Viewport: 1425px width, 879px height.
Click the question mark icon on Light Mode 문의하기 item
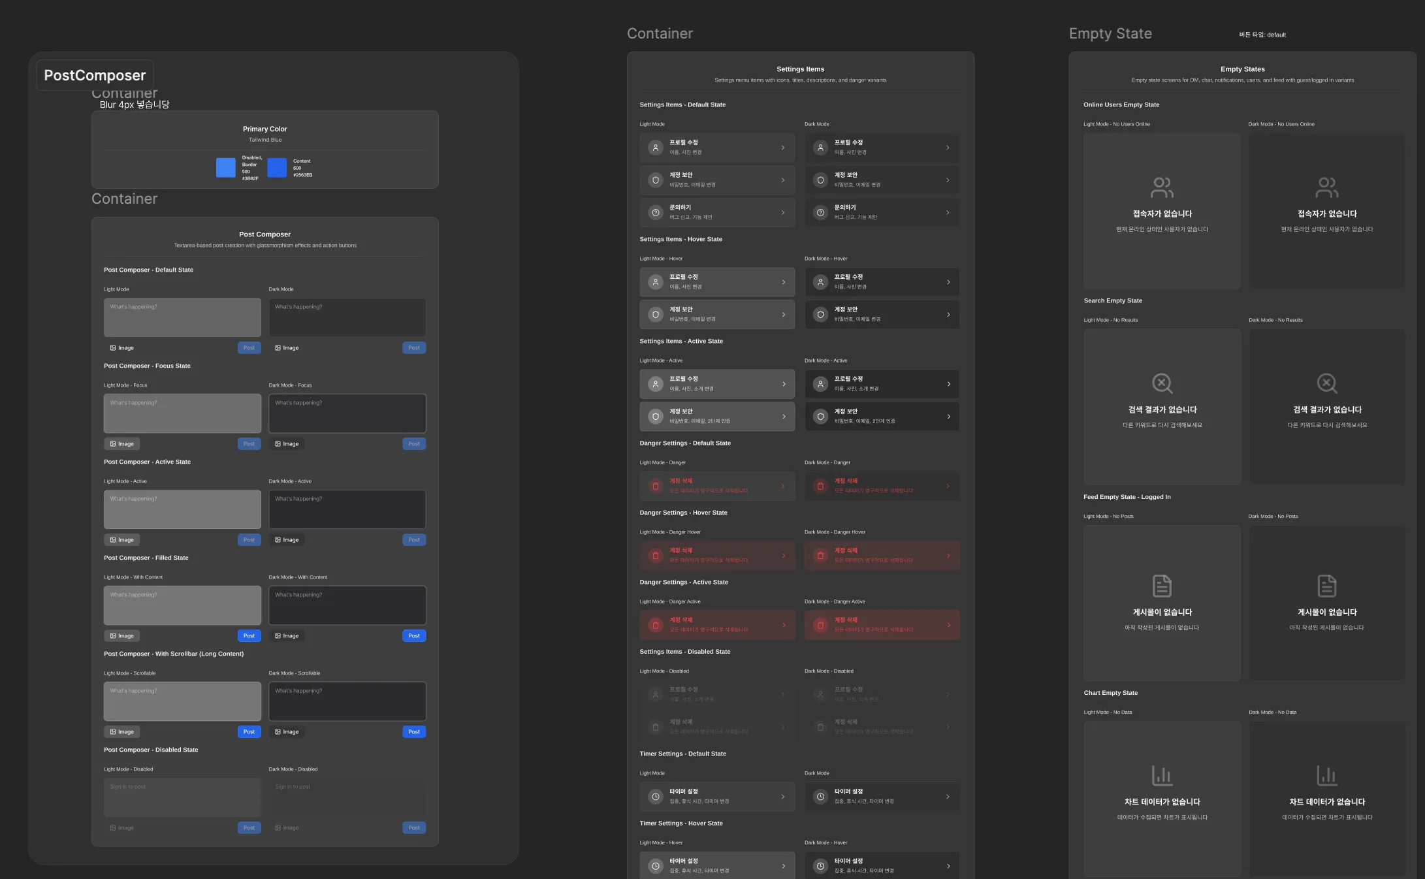coord(656,213)
